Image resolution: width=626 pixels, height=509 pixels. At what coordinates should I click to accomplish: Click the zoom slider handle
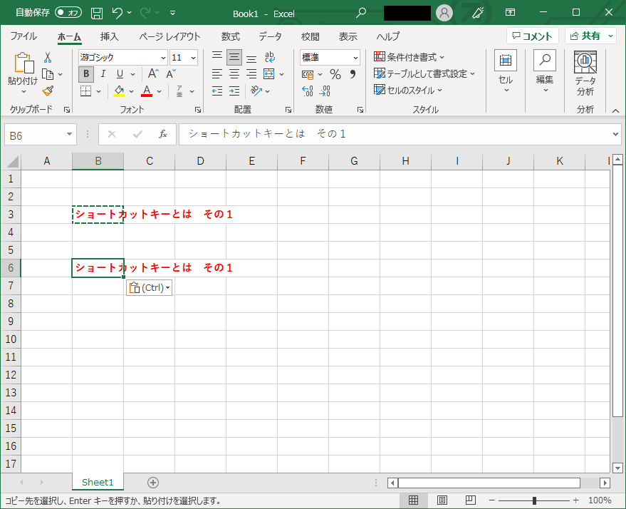point(534,500)
